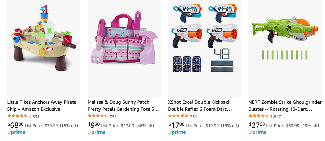
Task: Open XShot Excel Double Kickback title link
Action: [x=200, y=106]
